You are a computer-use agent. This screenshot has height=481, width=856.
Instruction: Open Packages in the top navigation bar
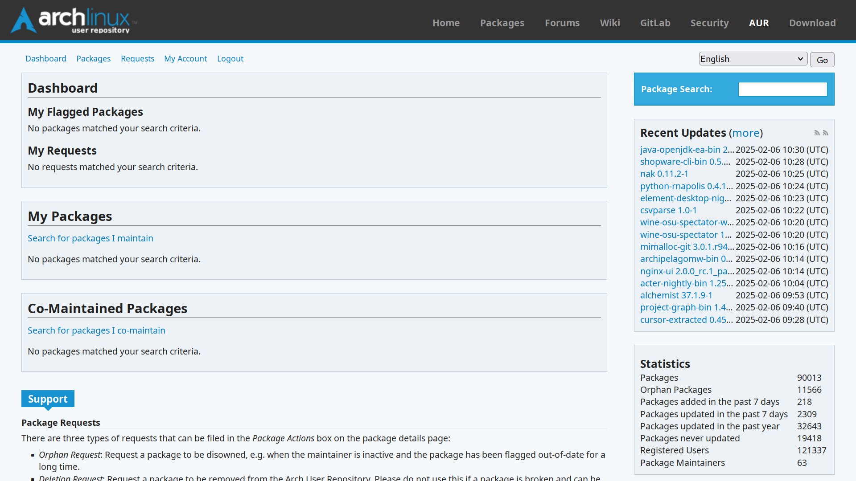point(502,23)
